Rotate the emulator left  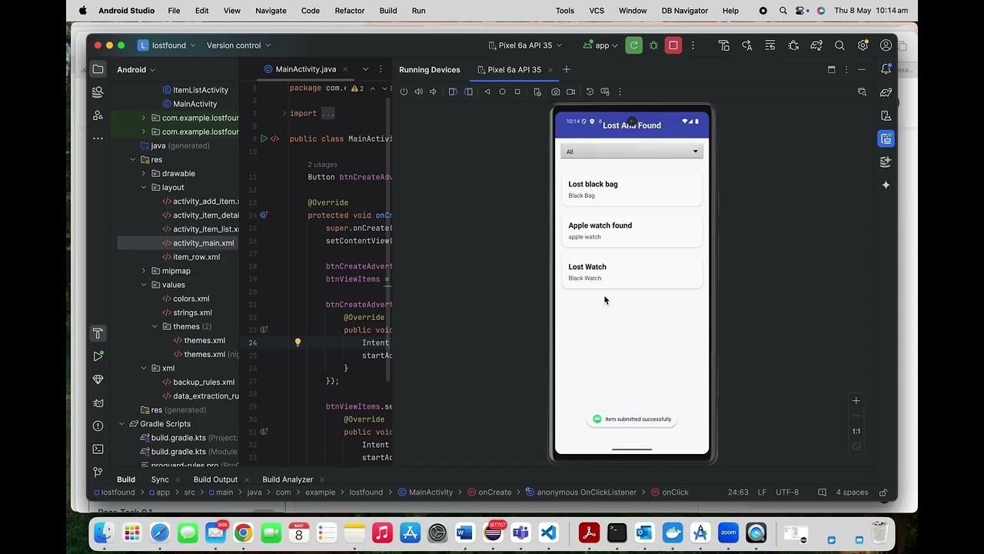(453, 92)
